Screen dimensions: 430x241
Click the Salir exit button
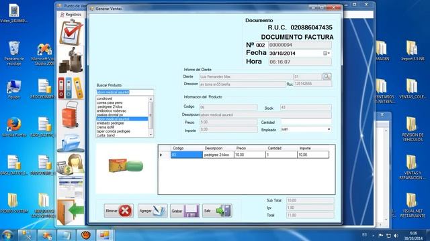tap(217, 211)
